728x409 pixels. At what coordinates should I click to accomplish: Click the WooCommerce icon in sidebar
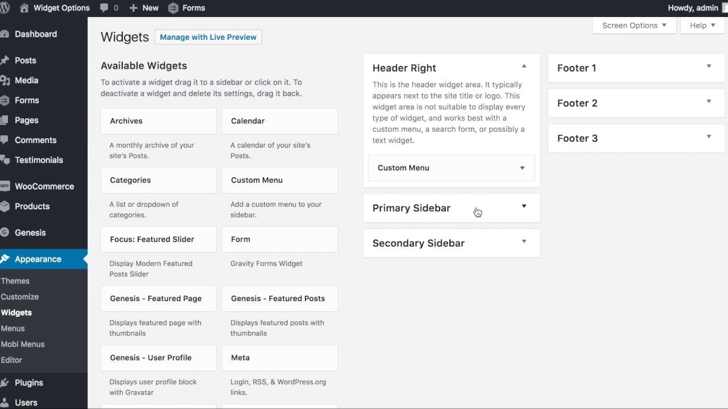point(5,186)
